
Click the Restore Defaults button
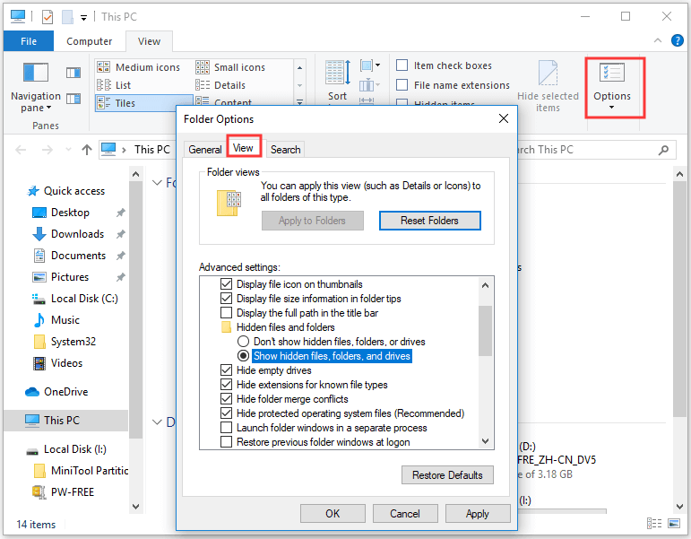click(x=447, y=475)
